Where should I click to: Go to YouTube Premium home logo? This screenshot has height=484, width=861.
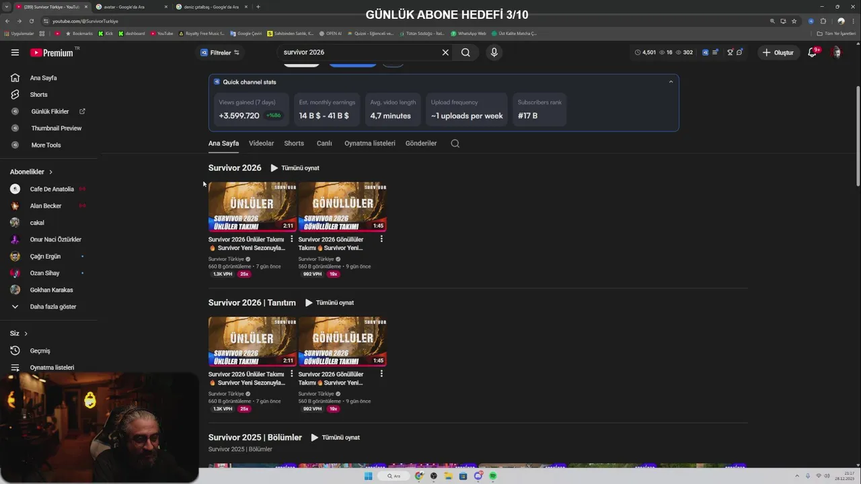pos(52,52)
